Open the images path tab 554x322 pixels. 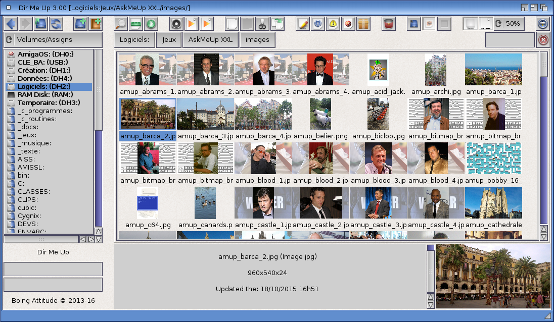(257, 40)
